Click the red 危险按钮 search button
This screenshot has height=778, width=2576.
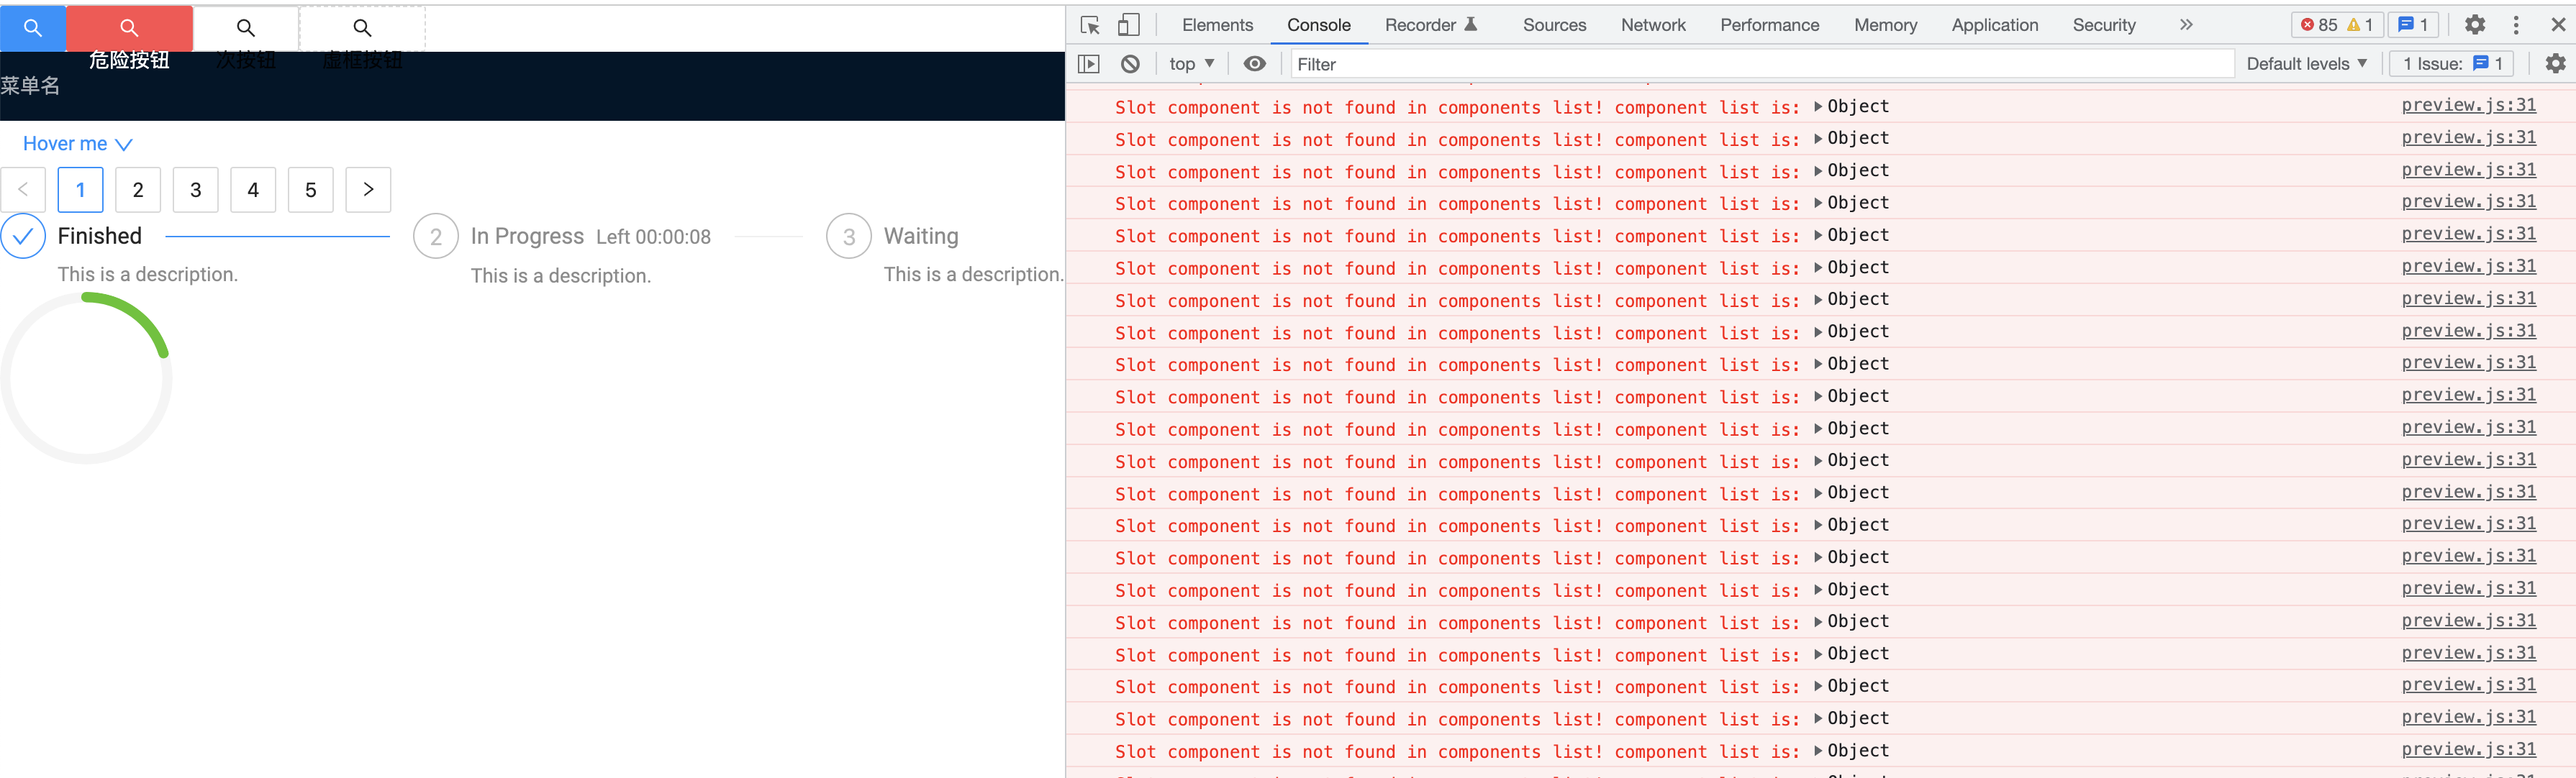(128, 27)
